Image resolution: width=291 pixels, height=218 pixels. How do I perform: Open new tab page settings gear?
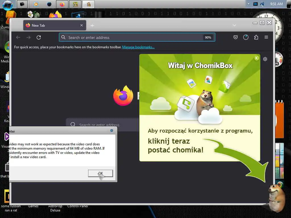point(265,59)
